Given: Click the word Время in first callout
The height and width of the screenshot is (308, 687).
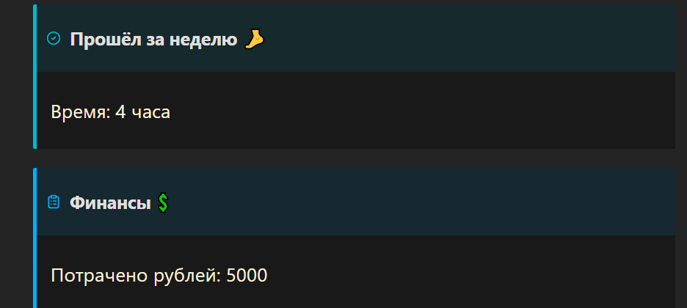Looking at the screenshot, I should click(79, 112).
